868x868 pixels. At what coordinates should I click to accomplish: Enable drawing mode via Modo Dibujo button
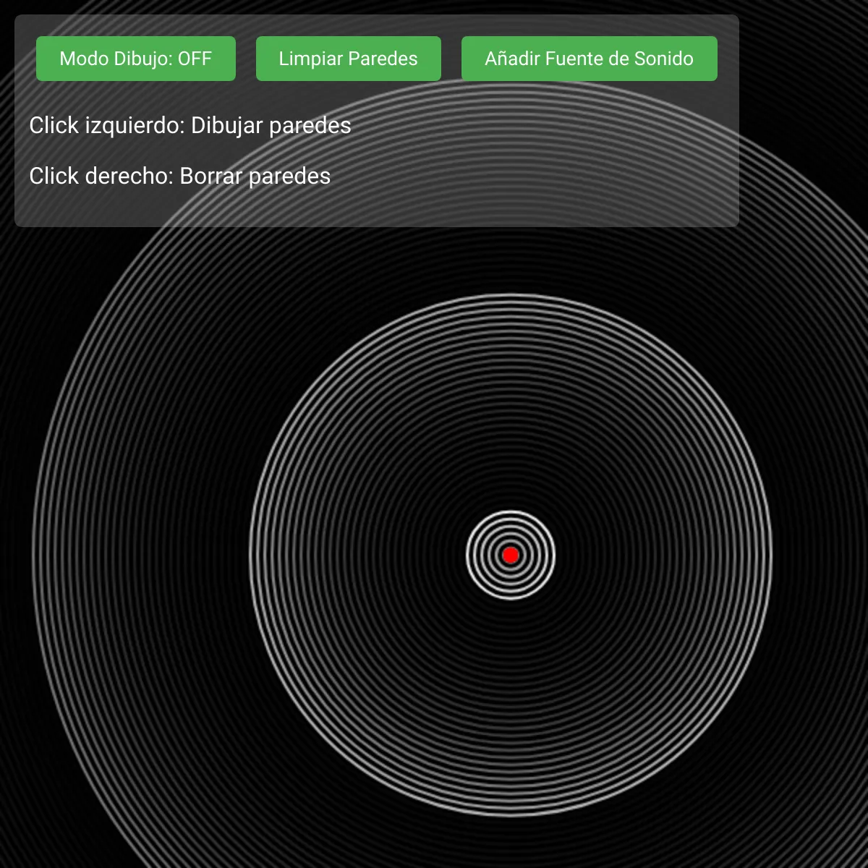pos(135,59)
